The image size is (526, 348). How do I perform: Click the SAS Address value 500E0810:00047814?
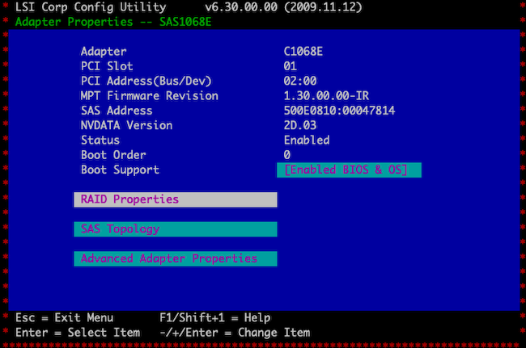point(339,111)
